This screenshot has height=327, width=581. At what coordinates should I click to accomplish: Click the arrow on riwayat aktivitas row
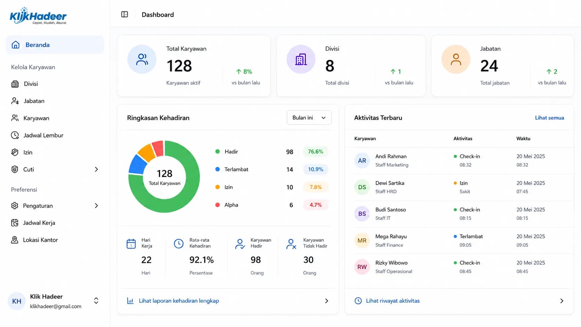click(x=562, y=301)
